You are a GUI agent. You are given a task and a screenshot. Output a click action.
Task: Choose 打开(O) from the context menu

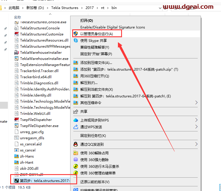point(86,21)
